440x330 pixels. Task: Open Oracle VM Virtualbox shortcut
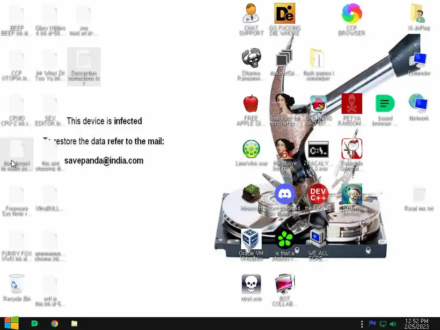251,245
